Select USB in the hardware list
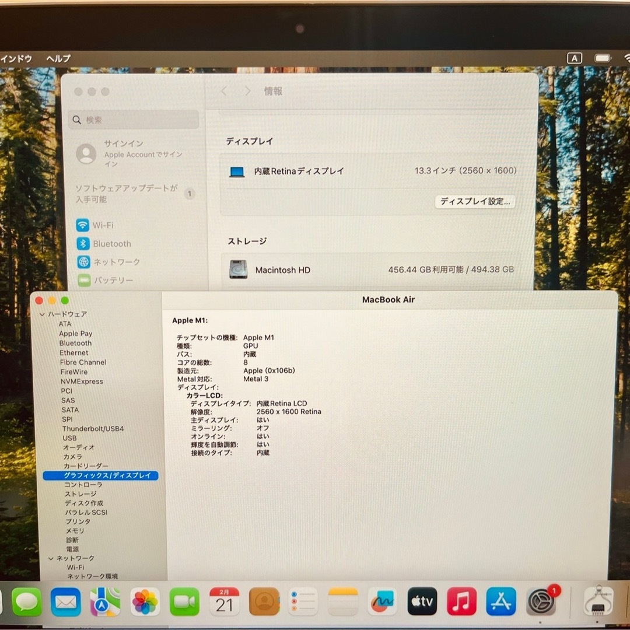This screenshot has width=630, height=630. click(69, 438)
